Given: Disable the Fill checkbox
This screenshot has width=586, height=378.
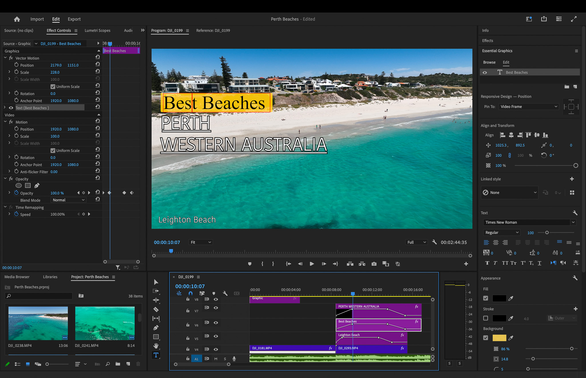Looking at the screenshot, I should (486, 298).
